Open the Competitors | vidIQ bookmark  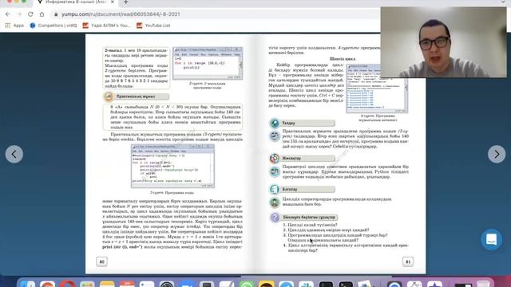coord(53,26)
